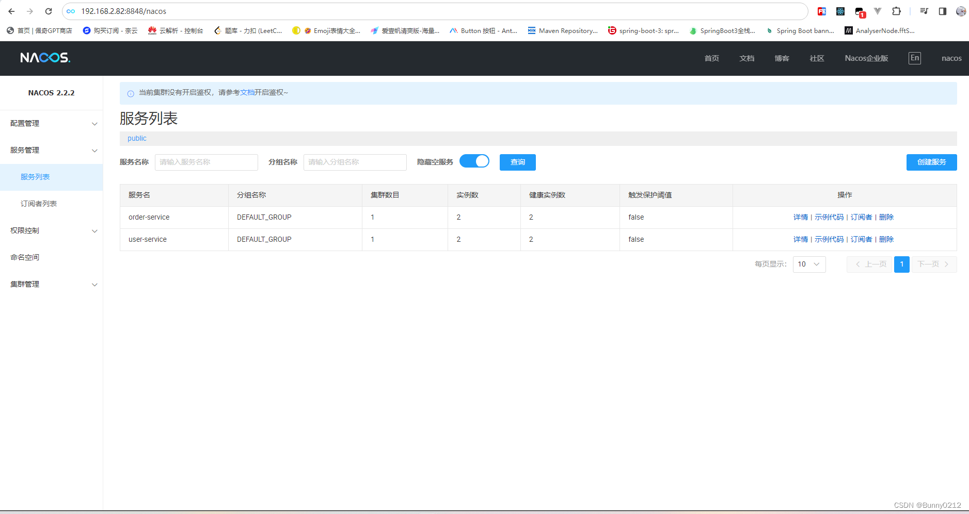Switch language with the En button
This screenshot has height=514, width=969.
[x=915, y=58]
